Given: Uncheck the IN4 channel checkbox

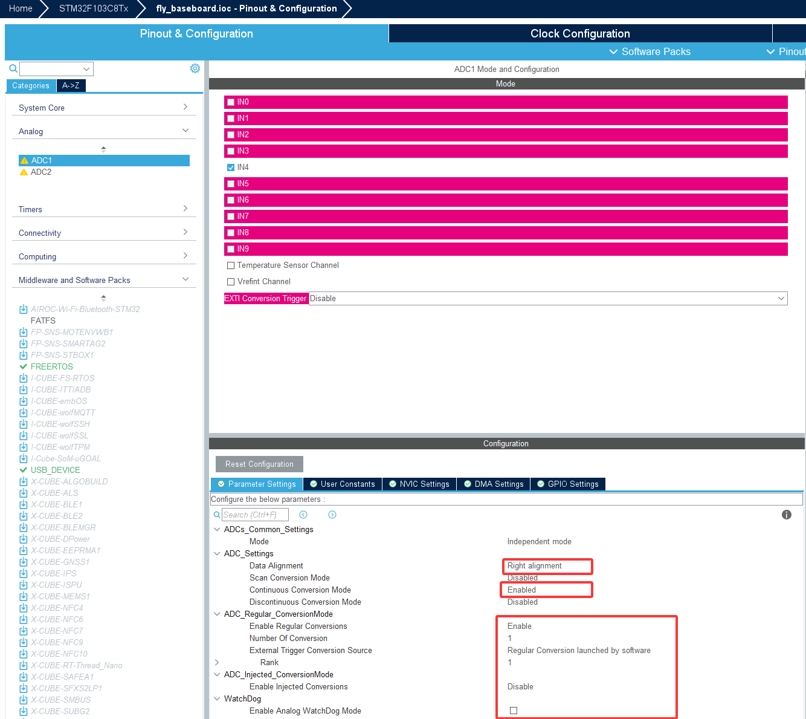Looking at the screenshot, I should (x=231, y=168).
